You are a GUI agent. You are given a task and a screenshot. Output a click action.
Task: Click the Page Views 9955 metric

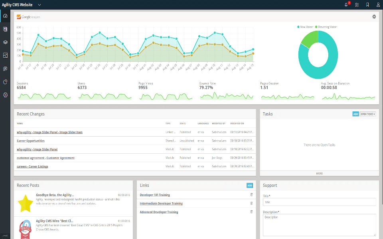tap(166, 91)
